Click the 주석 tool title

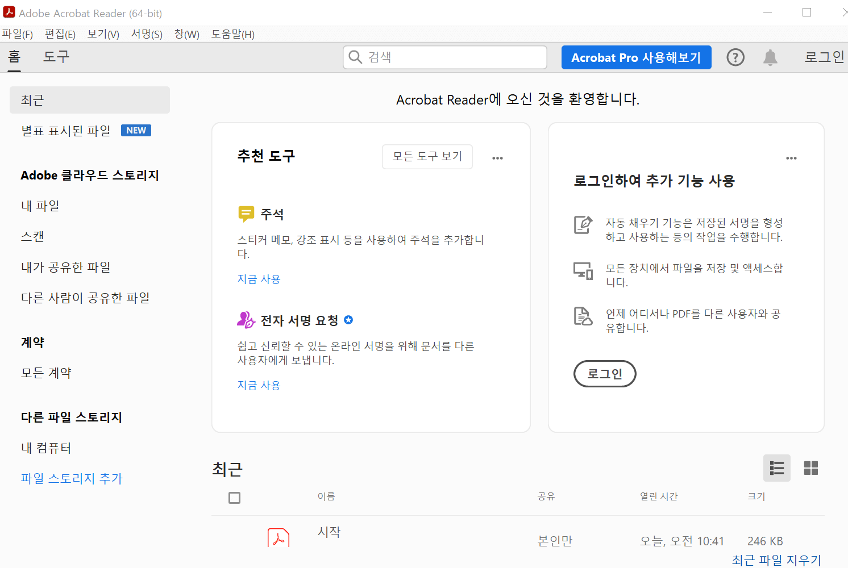coord(272,214)
